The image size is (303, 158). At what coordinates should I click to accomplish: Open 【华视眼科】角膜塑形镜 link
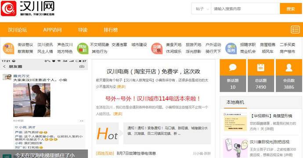271,116
